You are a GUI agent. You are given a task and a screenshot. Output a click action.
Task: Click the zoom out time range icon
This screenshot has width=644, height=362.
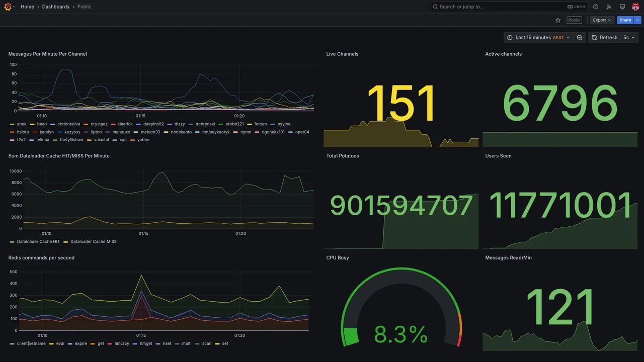coord(580,38)
